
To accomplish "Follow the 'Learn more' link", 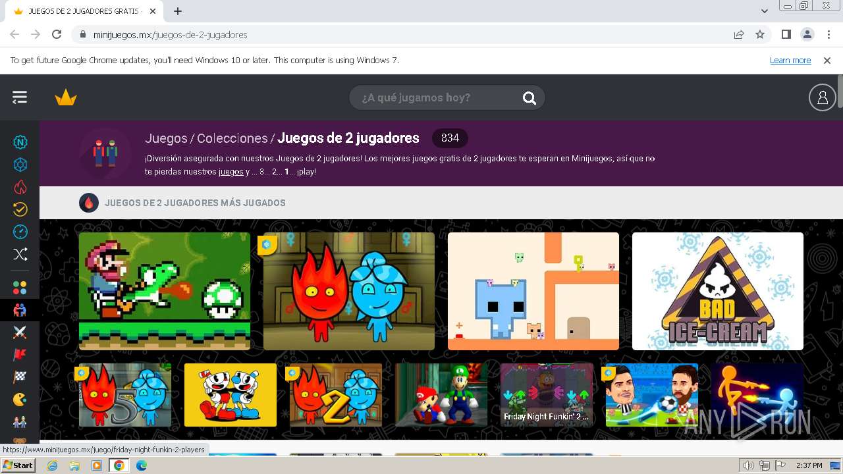I will point(790,60).
